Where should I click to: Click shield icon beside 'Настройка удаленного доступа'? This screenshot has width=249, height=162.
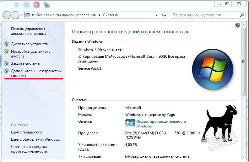point(6,51)
